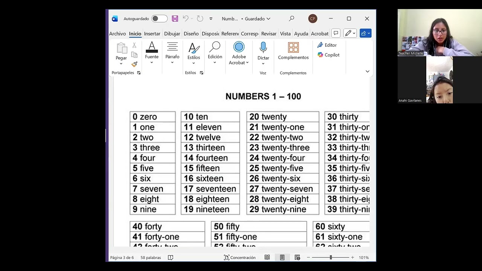Open the Edición find tools group

pos(215,53)
